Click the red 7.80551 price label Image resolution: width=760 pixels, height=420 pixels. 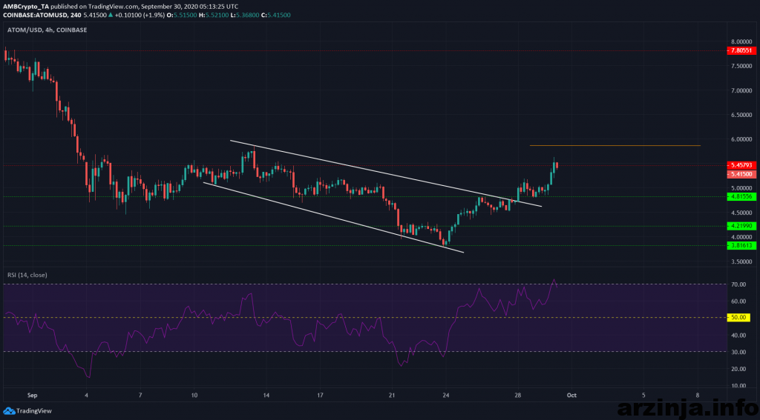(x=742, y=50)
